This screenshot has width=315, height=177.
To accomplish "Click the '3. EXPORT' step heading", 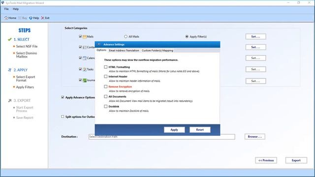I will click(x=22, y=100).
